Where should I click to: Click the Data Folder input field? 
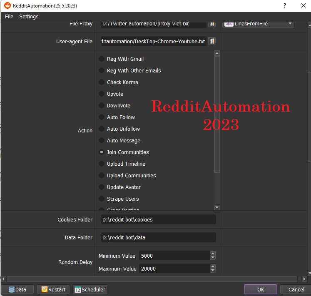159,237
